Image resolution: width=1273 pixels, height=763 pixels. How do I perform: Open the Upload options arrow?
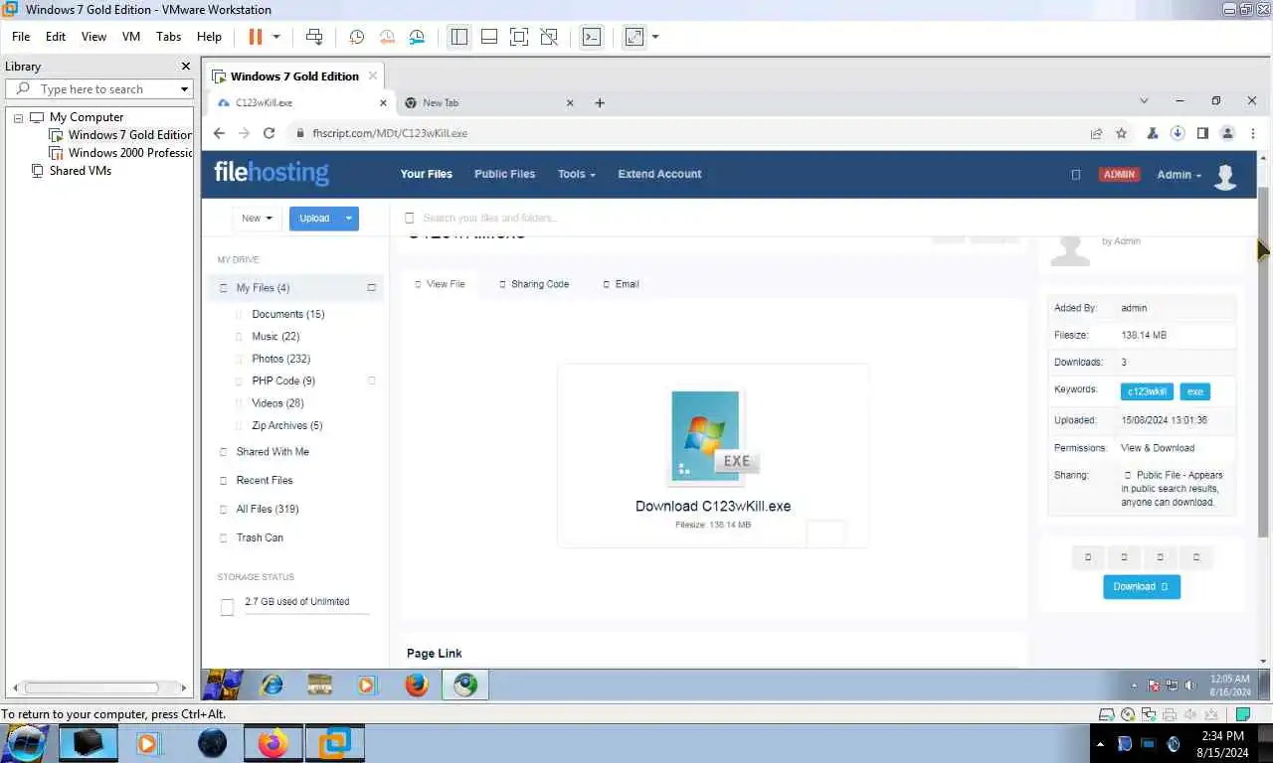click(348, 219)
